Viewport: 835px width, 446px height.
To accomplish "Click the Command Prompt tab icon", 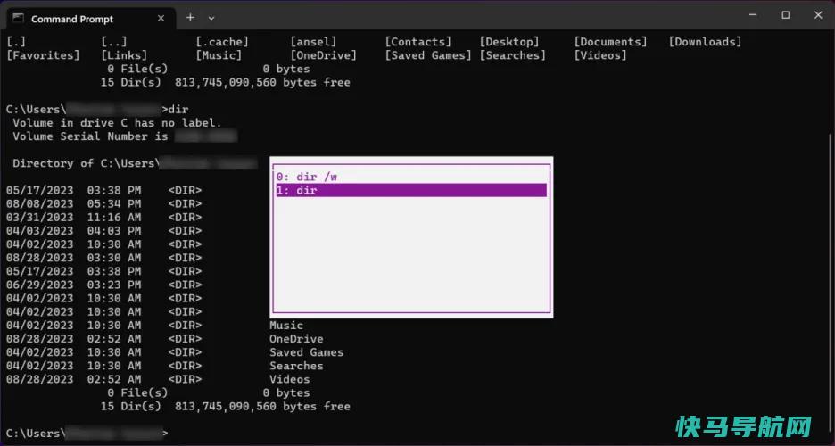I will pyautogui.click(x=19, y=19).
